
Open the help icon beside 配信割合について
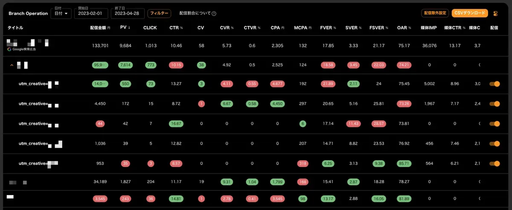214,13
